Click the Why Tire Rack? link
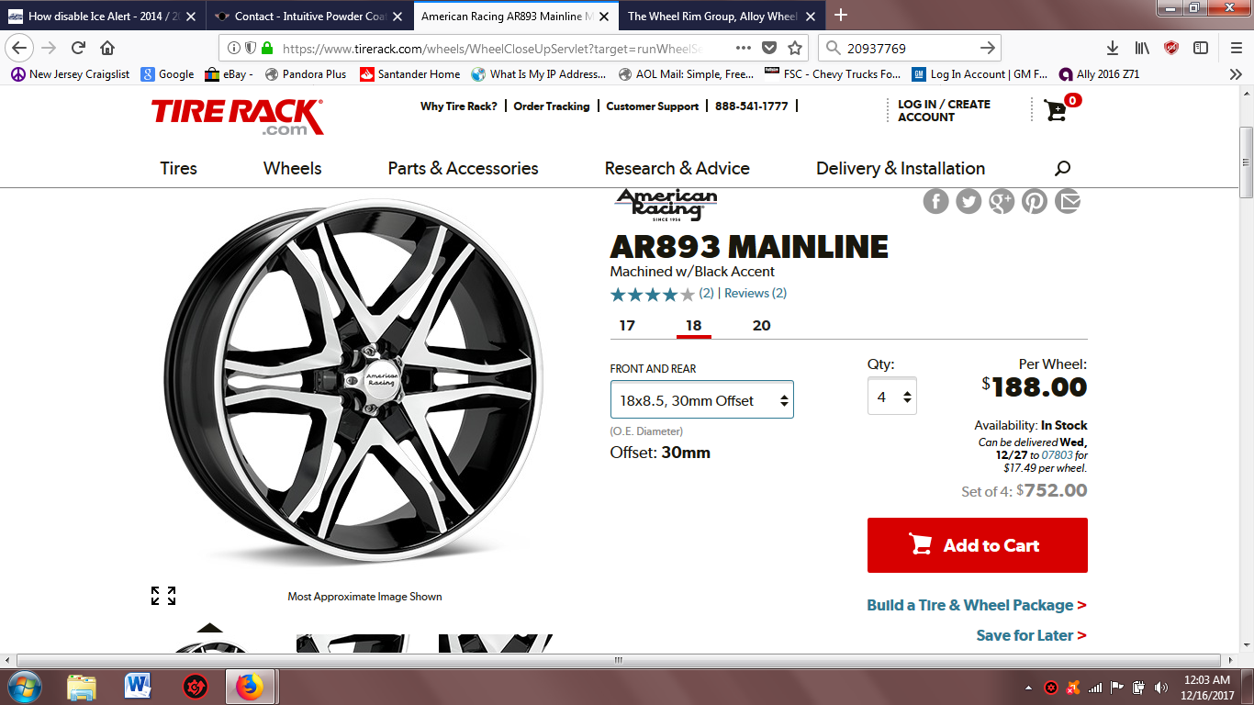Screen dimensions: 1254x705 coord(458,106)
